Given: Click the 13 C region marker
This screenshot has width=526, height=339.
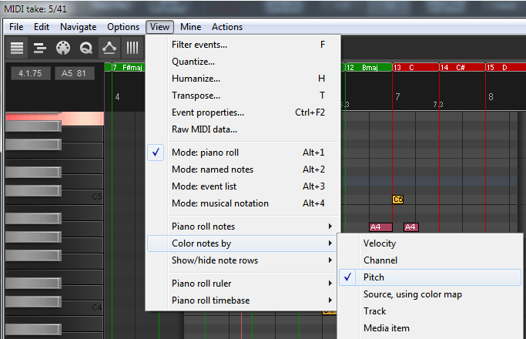Looking at the screenshot, I should tap(414, 68).
